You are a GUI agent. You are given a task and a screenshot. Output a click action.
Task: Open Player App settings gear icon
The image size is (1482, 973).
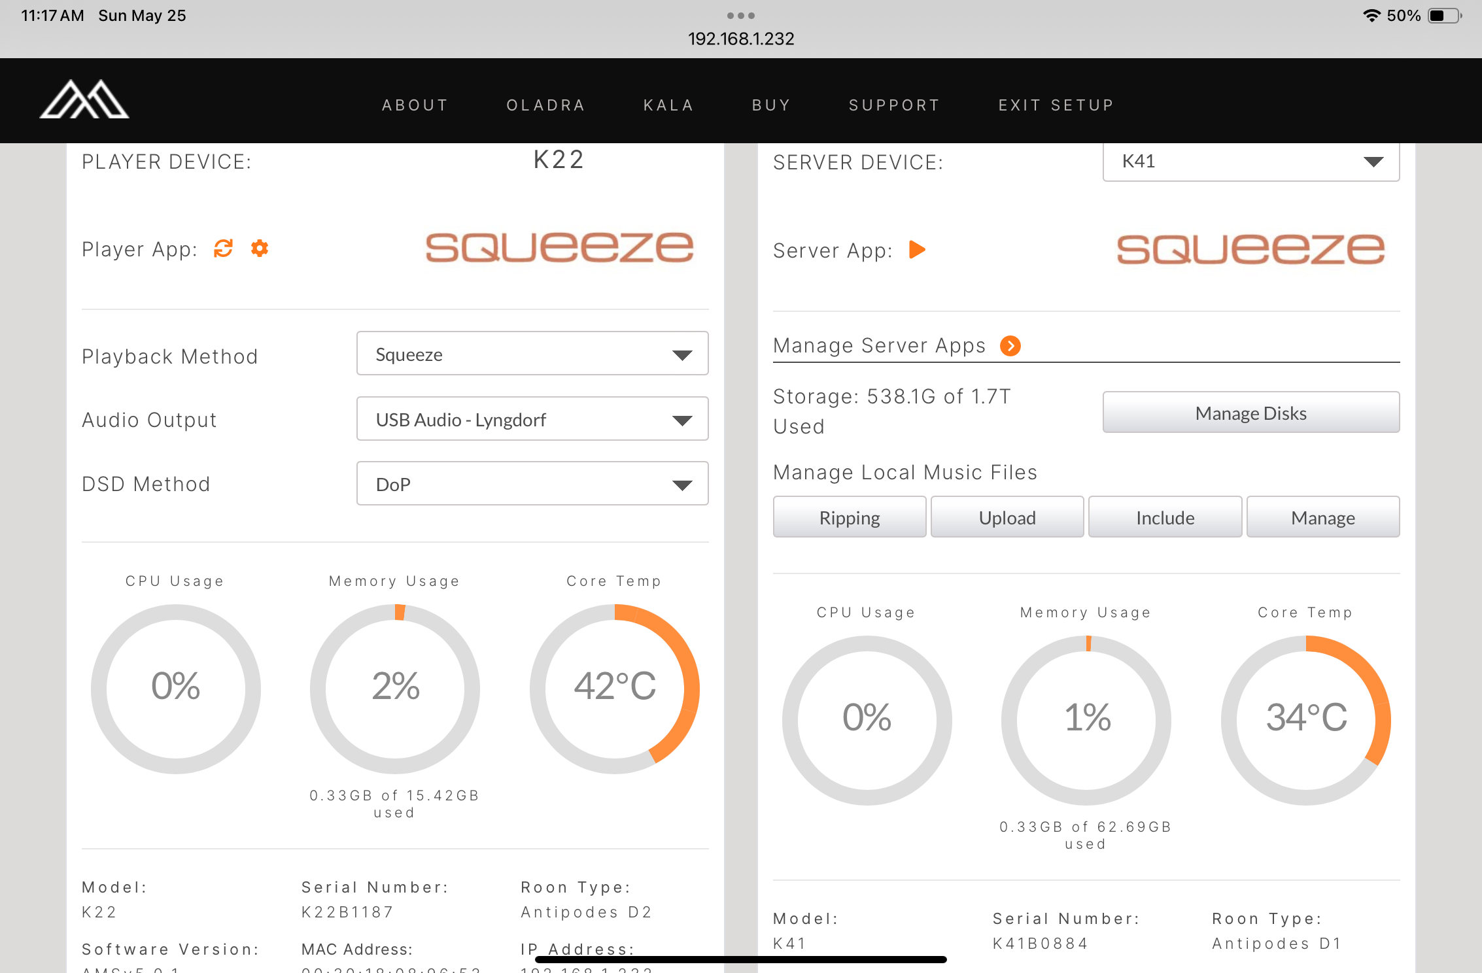pyautogui.click(x=260, y=248)
